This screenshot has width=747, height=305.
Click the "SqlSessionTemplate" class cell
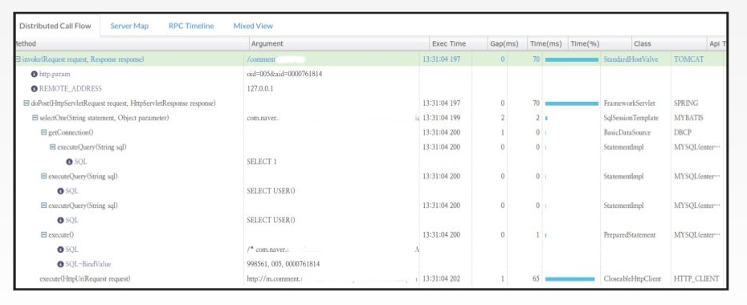(631, 118)
